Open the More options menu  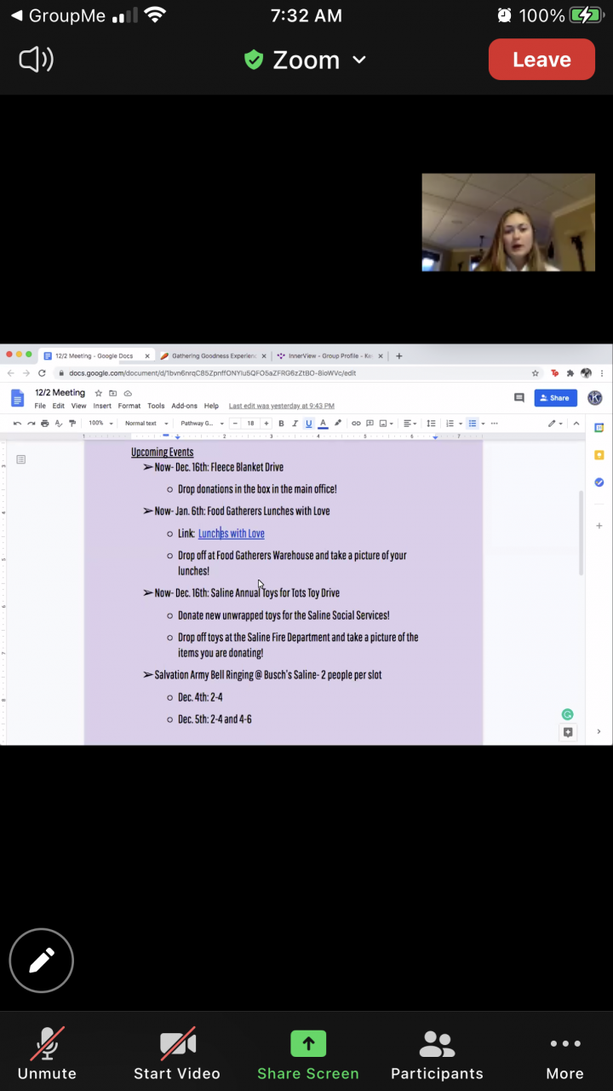(565, 1053)
